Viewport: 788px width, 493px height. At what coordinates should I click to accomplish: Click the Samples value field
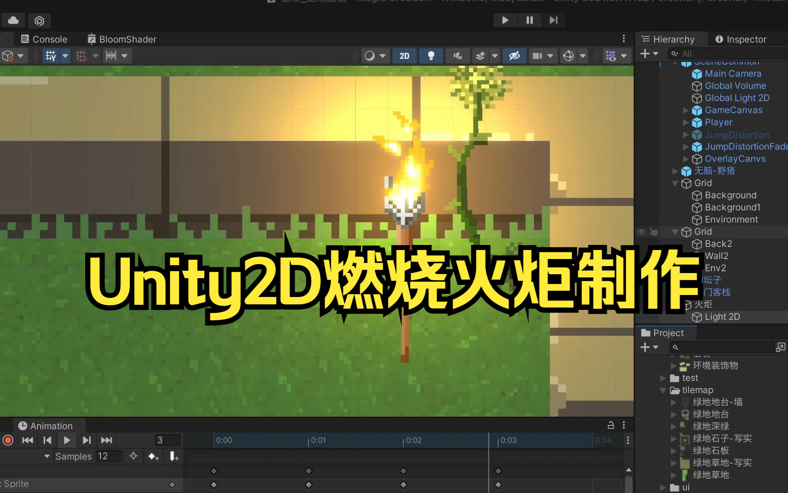[x=109, y=456]
